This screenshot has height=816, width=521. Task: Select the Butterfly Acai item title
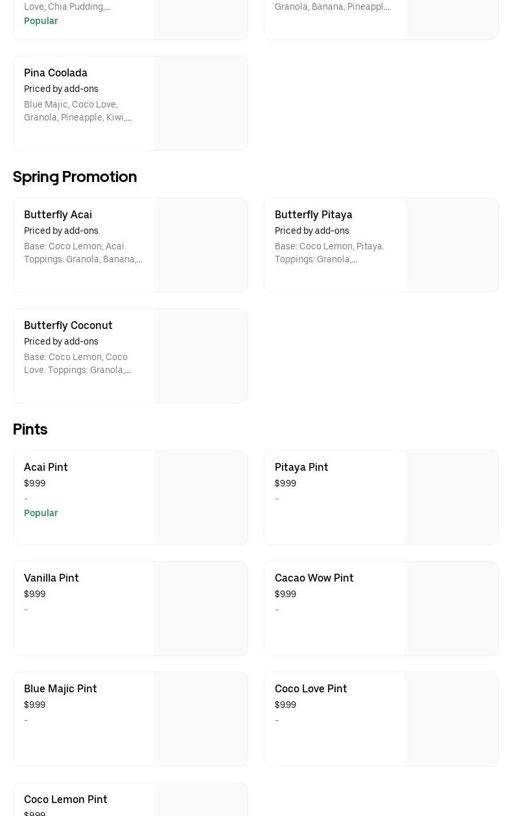[x=58, y=214]
